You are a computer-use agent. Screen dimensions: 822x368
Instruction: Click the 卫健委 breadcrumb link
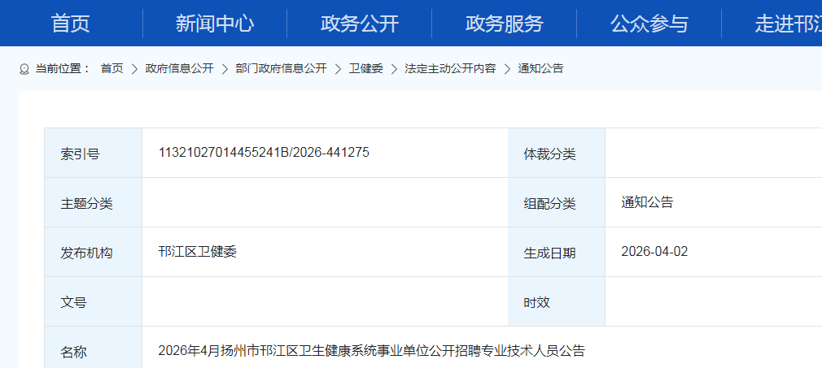pos(365,68)
